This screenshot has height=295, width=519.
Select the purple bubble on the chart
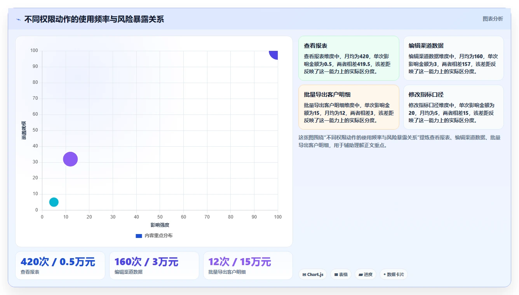coord(70,159)
